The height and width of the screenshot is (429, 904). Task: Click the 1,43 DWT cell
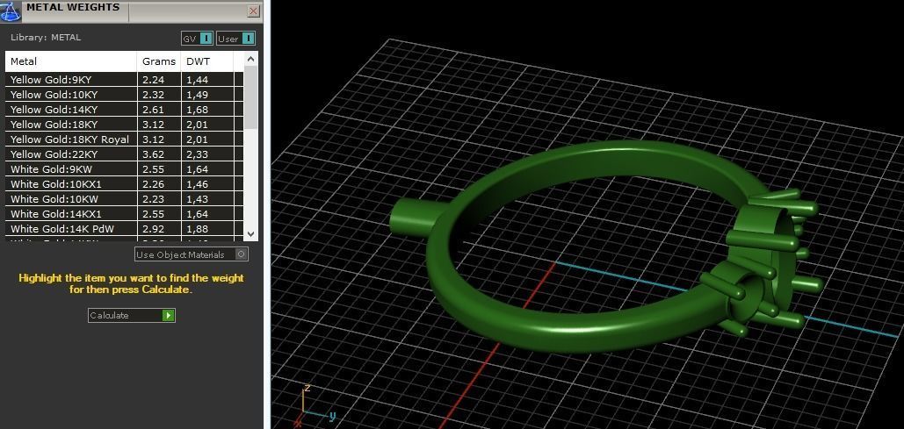click(x=207, y=199)
